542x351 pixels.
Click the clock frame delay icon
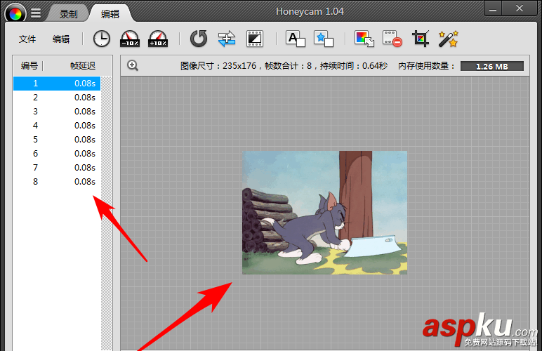click(102, 39)
